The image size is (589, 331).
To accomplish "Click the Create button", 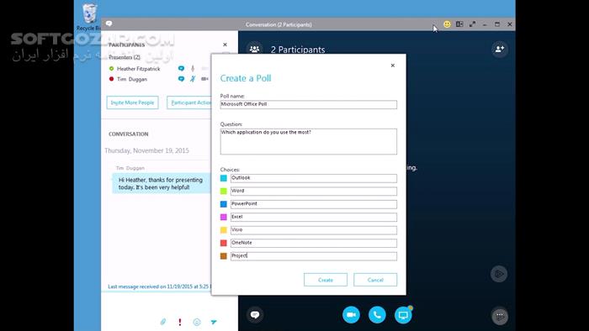I will (326, 280).
